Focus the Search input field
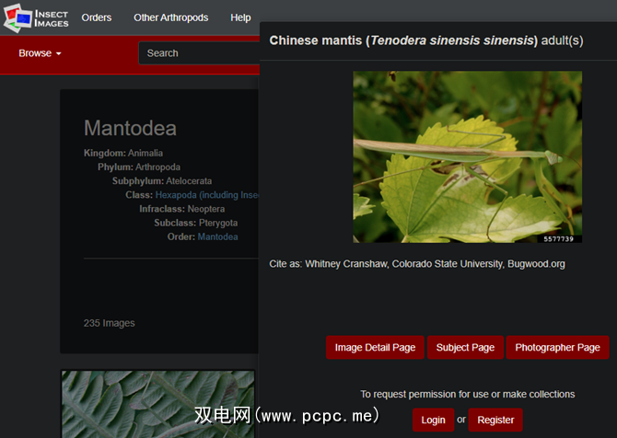 pos(199,53)
